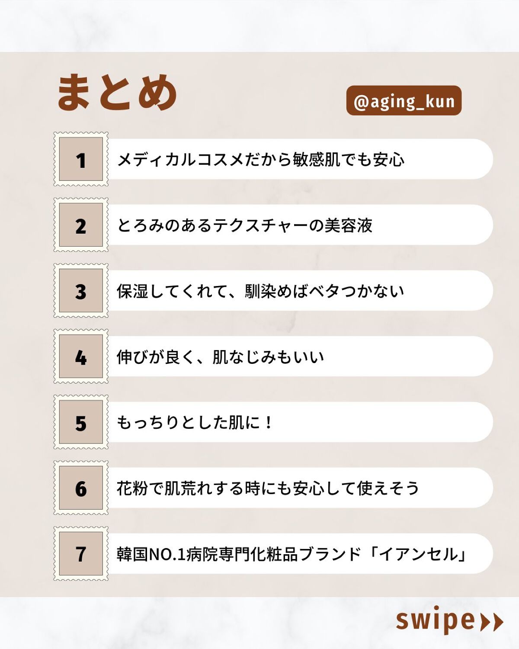The width and height of the screenshot is (519, 649).
Task: Click the number 1 stamp badge
Action: pyautogui.click(x=81, y=159)
